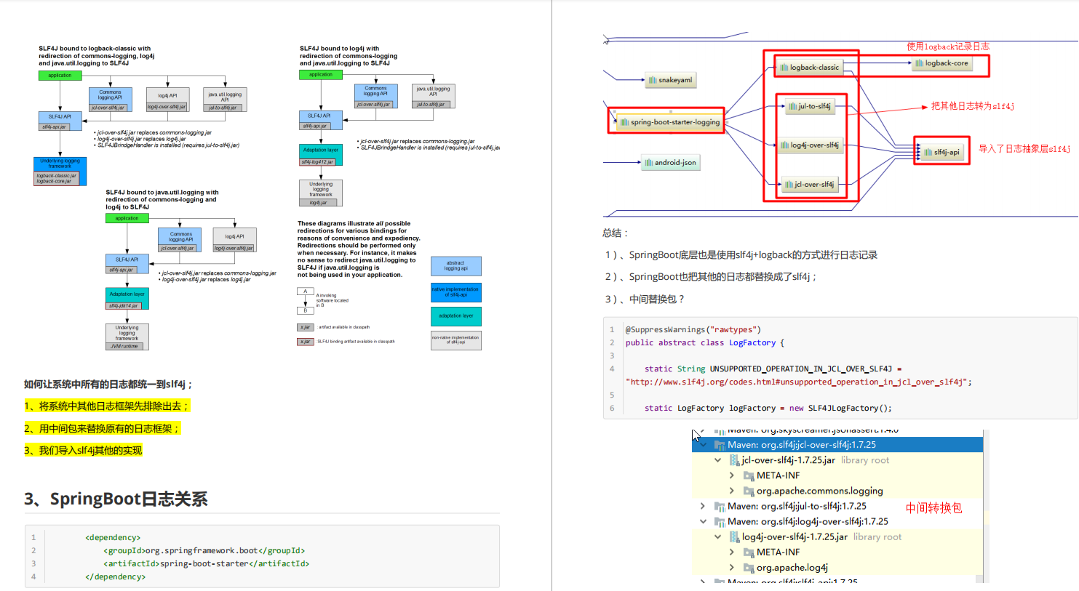Click the jar icon of log4j-over-slf4j-1.7.25.jar
The image size is (1079, 591).
pos(734,537)
